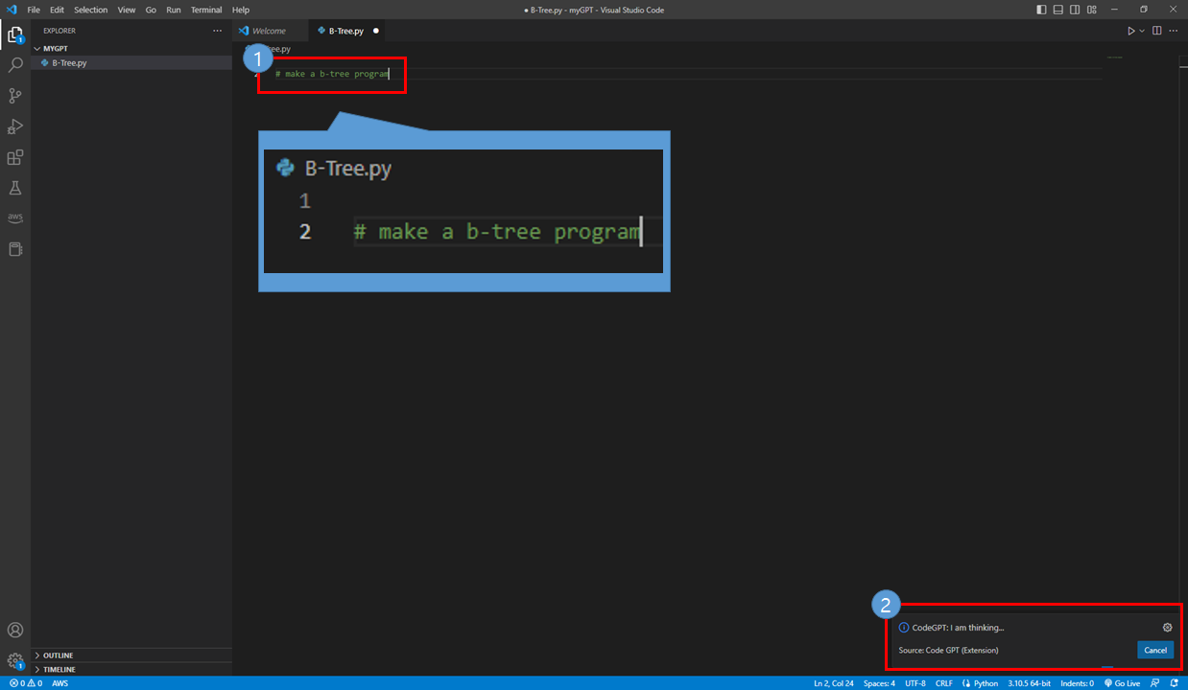Open Explorer views and more actions ellipsis
The image size is (1188, 690).
click(217, 31)
